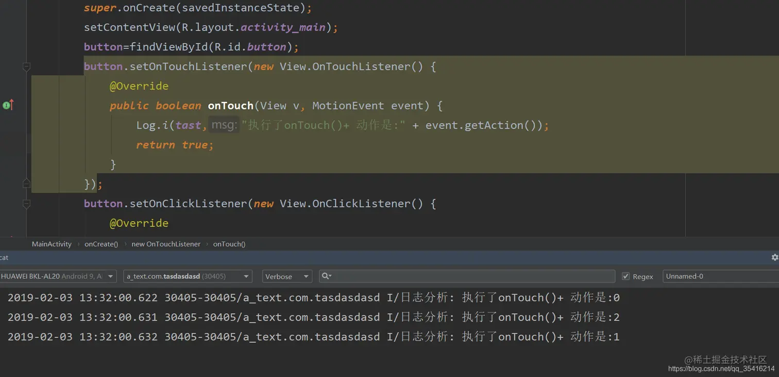Click the "return true;" statement

point(175,145)
